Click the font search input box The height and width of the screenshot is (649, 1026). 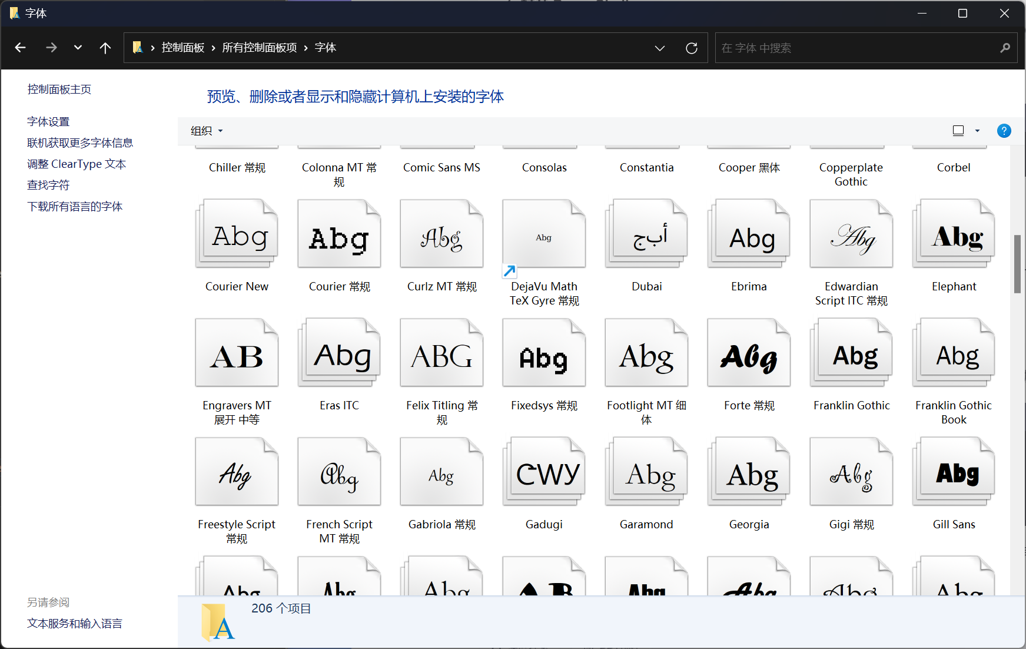tap(858, 48)
